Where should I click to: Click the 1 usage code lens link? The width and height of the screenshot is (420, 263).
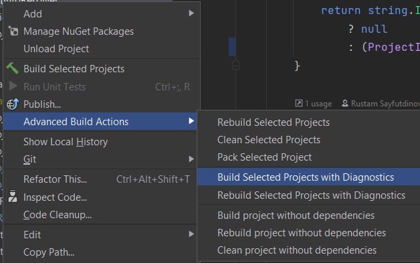(318, 104)
